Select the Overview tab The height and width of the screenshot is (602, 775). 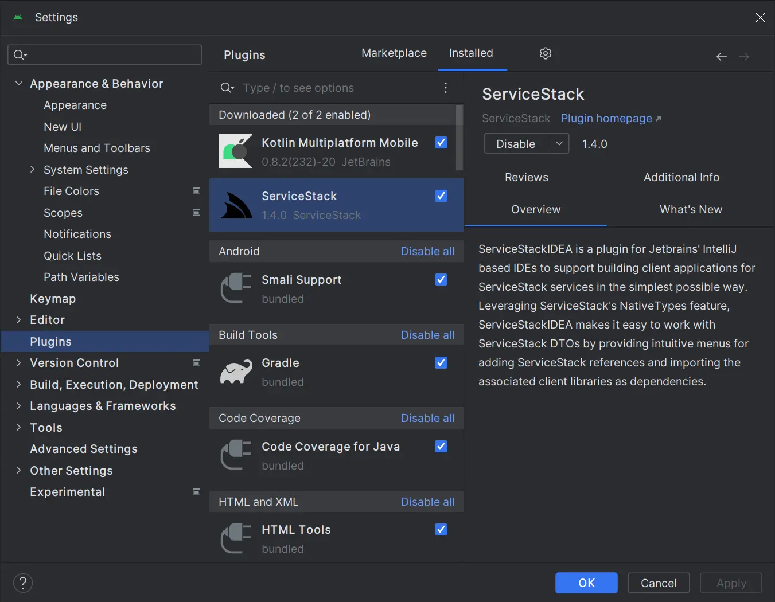click(536, 209)
